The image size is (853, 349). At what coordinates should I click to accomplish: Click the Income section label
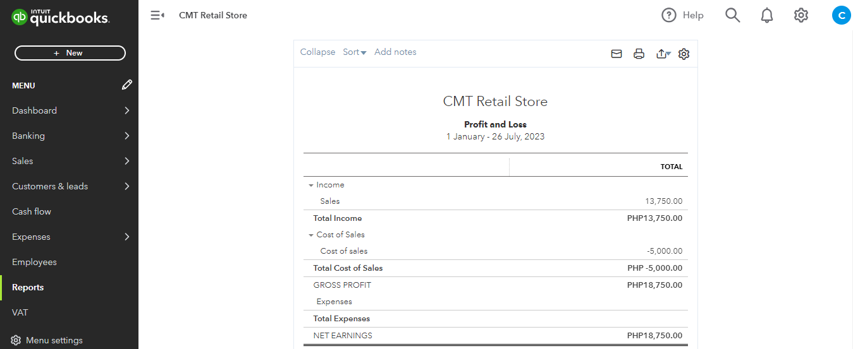(330, 185)
